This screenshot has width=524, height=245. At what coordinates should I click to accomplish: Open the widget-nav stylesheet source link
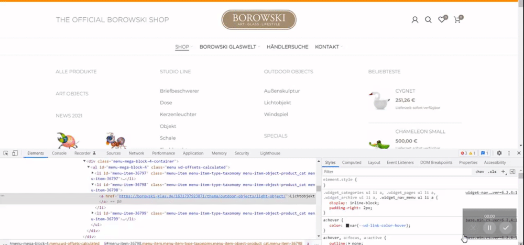(492, 193)
